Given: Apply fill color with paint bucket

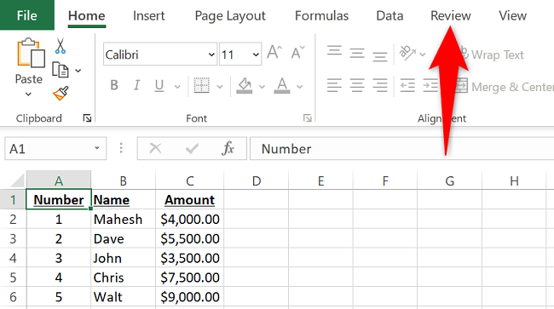Looking at the screenshot, I should pyautogui.click(x=245, y=85).
